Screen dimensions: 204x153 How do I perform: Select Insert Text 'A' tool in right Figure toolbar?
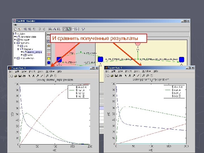(130, 76)
